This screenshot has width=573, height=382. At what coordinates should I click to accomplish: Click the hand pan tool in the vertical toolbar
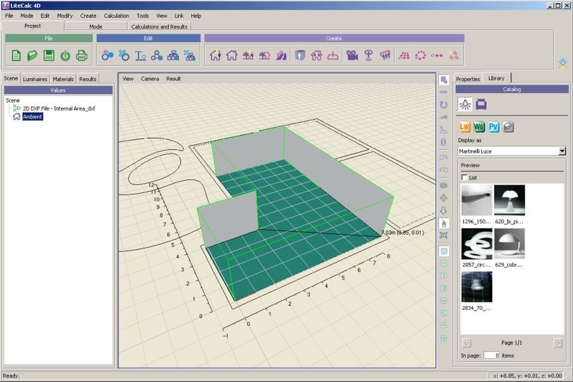point(444,223)
